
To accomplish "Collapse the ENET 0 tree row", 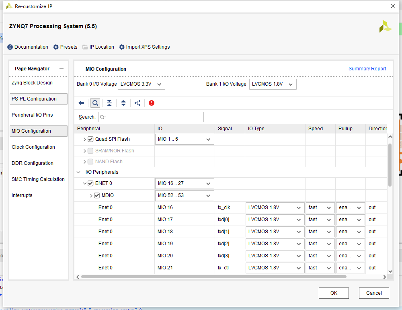I will tap(84, 183).
